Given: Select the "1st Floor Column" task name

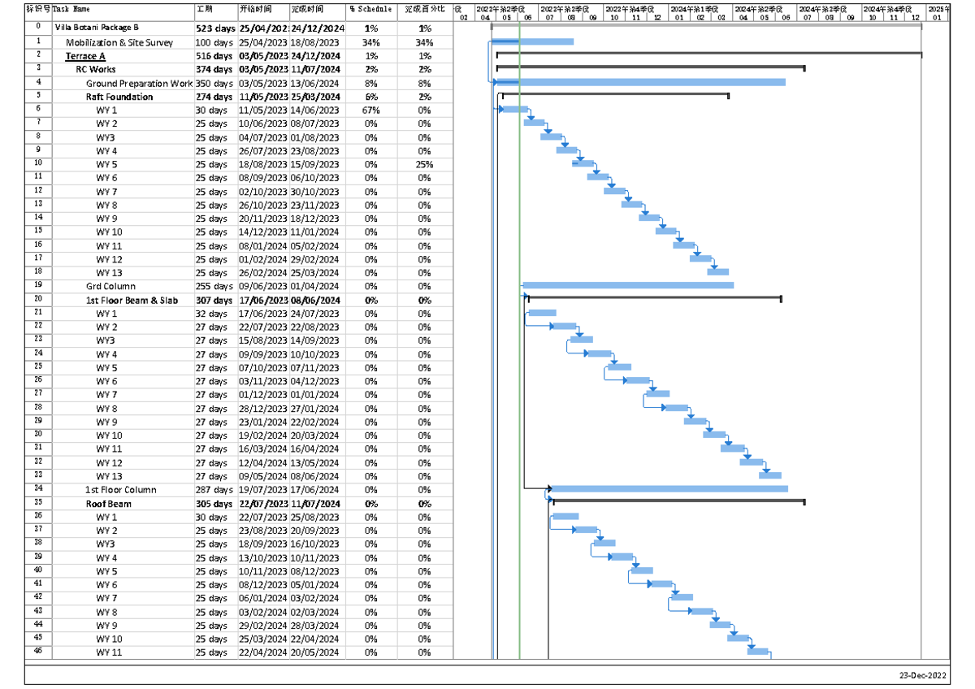Looking at the screenshot, I should 121,490.
